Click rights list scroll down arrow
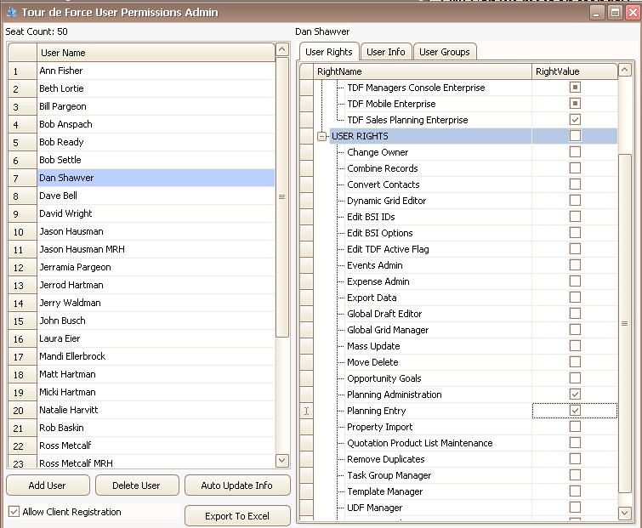The height and width of the screenshot is (528, 642). point(624,513)
